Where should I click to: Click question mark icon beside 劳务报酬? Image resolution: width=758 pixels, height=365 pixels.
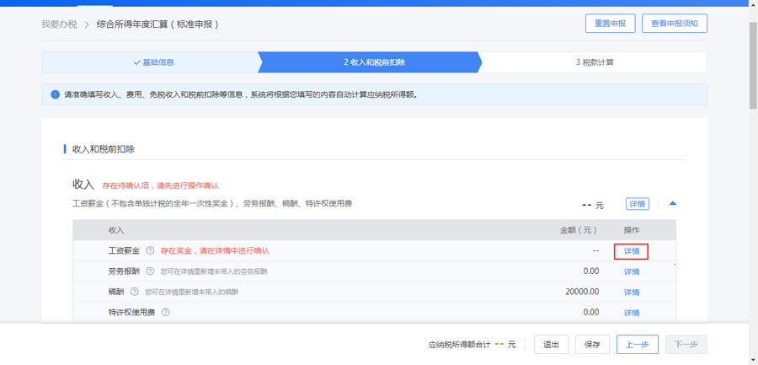[150, 271]
